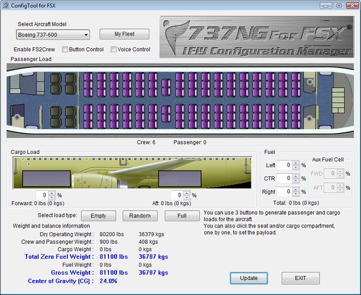Click the forward cargo percent field
Image resolution: width=361 pixels, height=295 pixels.
pos(42,195)
